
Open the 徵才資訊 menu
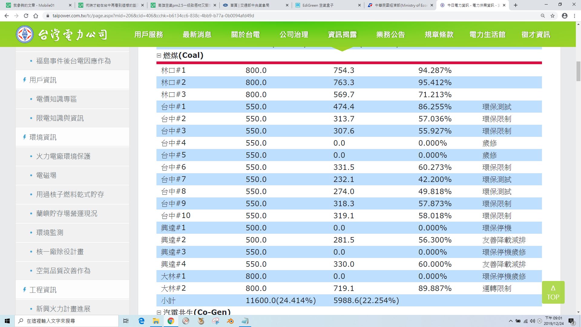pos(536,35)
